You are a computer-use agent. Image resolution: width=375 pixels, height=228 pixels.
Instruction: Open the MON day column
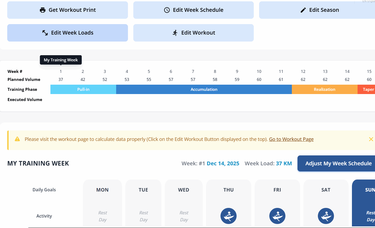click(x=102, y=190)
